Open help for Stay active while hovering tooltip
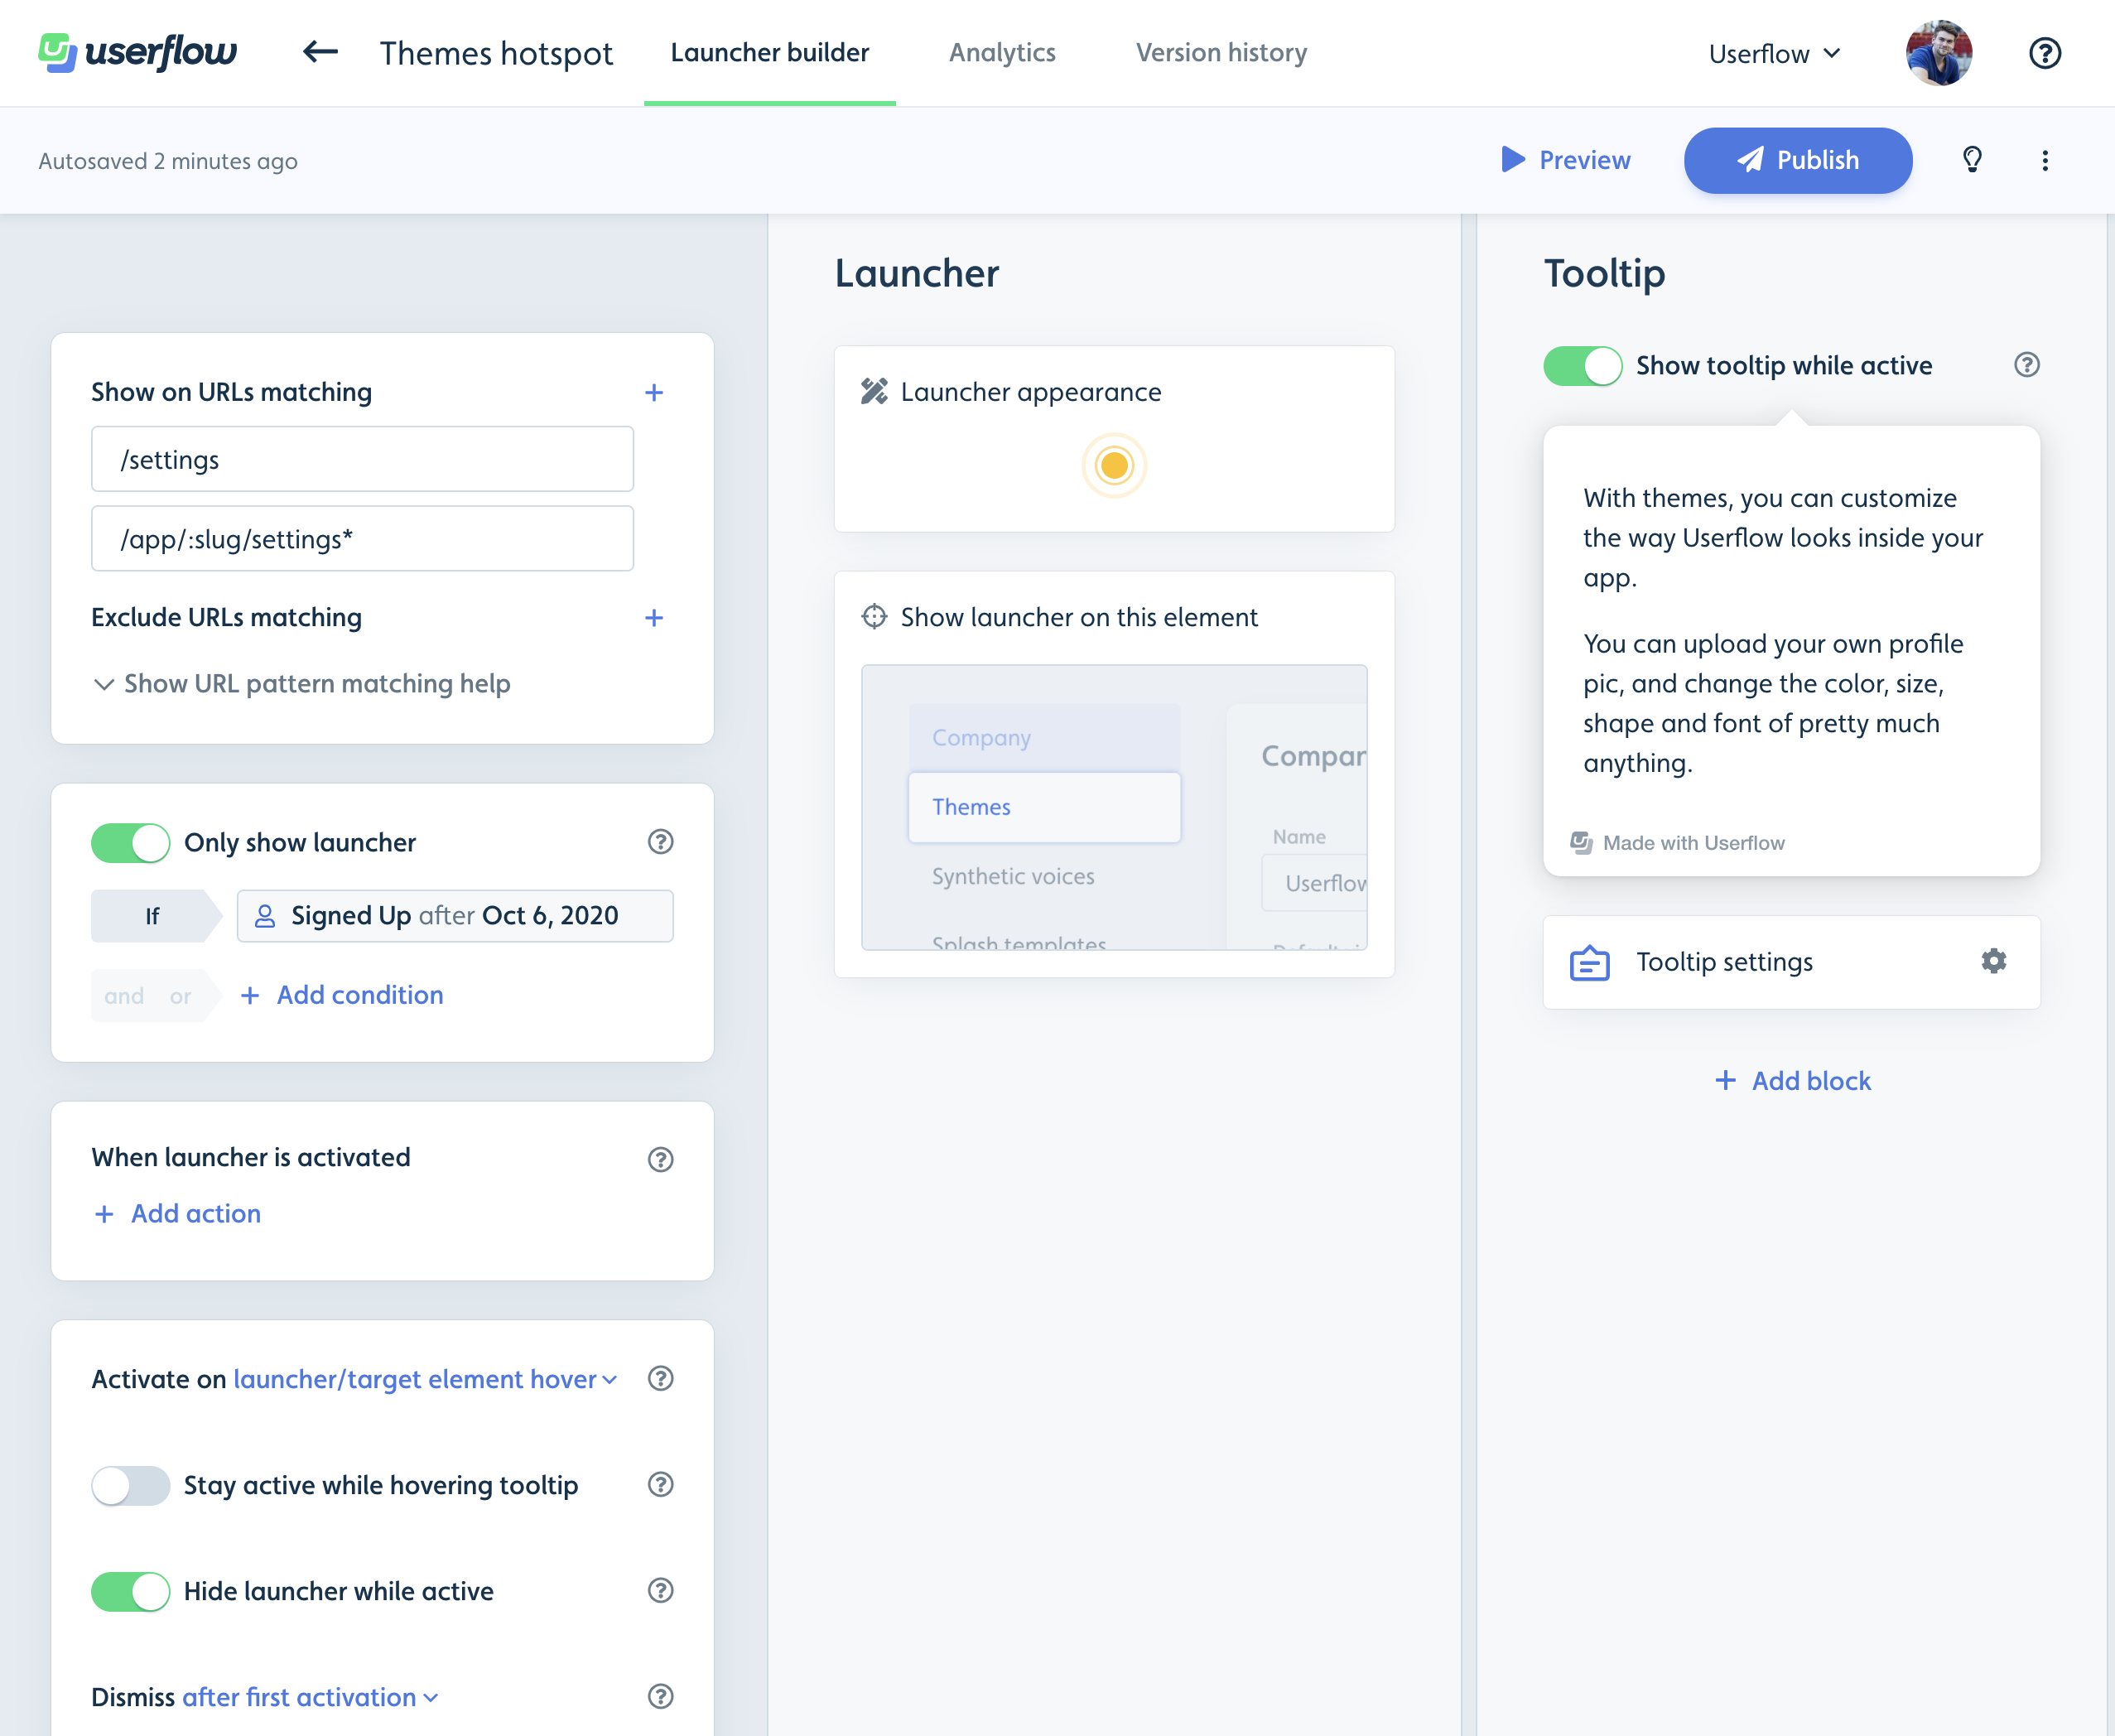The image size is (2115, 1736). [660, 1484]
